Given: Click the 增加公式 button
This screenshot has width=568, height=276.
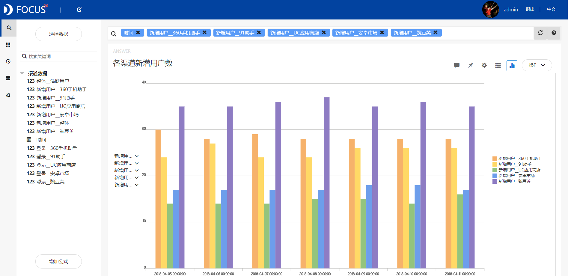Looking at the screenshot, I should pos(58,261).
